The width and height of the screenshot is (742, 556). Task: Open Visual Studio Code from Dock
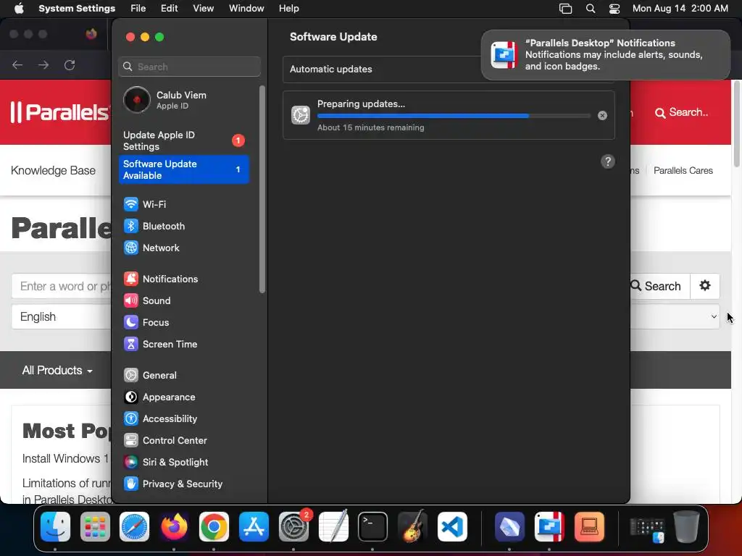pos(452,527)
